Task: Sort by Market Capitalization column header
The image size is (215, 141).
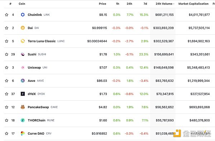Action: 193,4
